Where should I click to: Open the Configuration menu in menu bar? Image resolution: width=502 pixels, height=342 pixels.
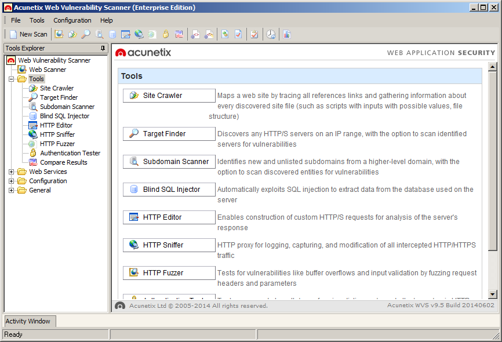click(x=72, y=20)
